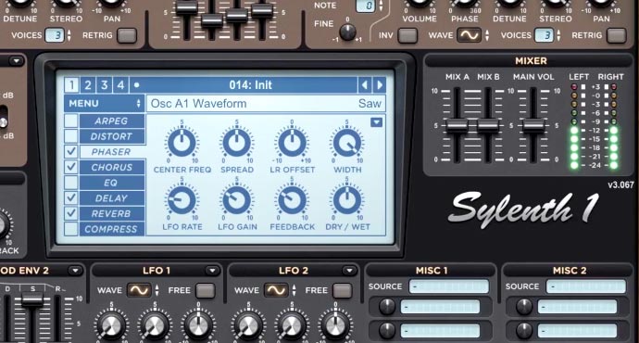Open Misc 2 second destination field
The width and height of the screenshot is (639, 343).
[578, 331]
